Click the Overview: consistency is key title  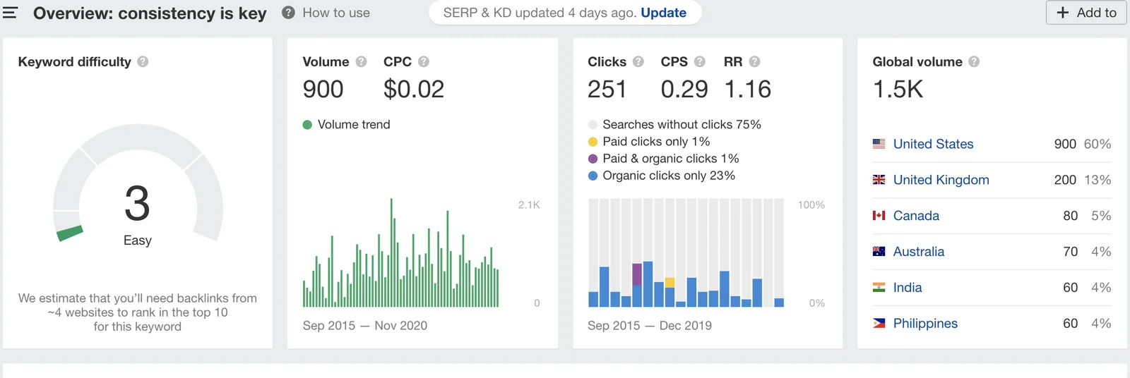150,13
